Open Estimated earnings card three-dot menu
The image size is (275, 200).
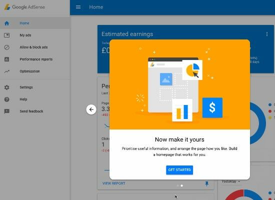(x=267, y=34)
